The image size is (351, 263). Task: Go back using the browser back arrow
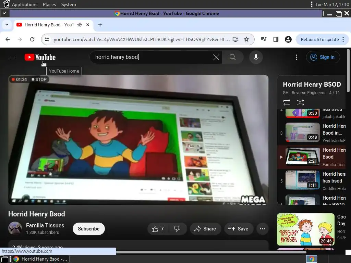pos(8,39)
